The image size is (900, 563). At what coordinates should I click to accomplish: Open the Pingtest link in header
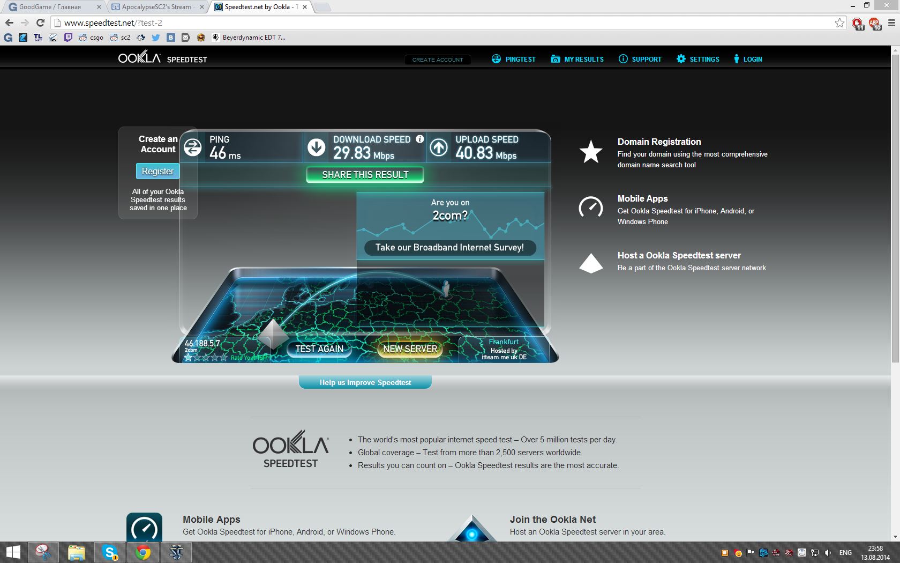(513, 59)
